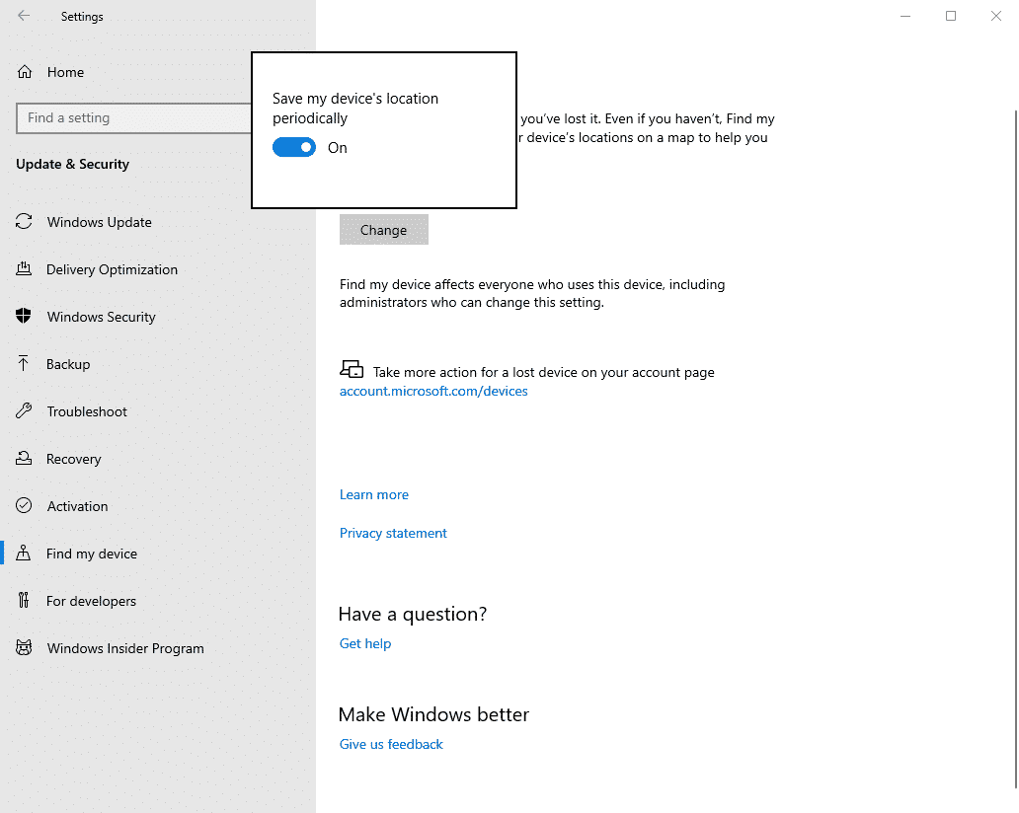Select For developers in the sidebar

tap(91, 601)
